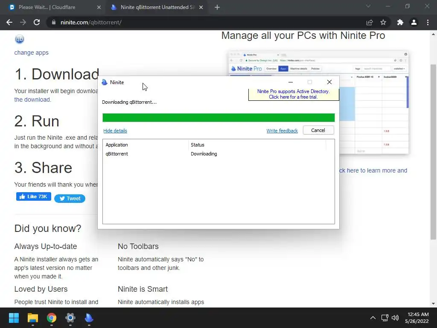The height and width of the screenshot is (328, 437).
Task: Minimize the Ninite installer window
Action: 290,82
